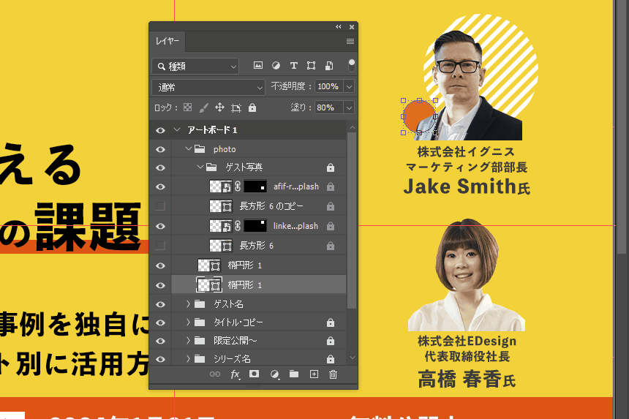629x419 pixels.
Task: Click lock icon on シリーズ名 group
Action: [330, 359]
